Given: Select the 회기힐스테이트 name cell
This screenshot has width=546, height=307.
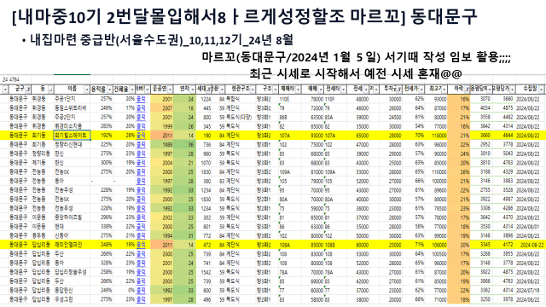Looking at the screenshot, I should (72, 135).
